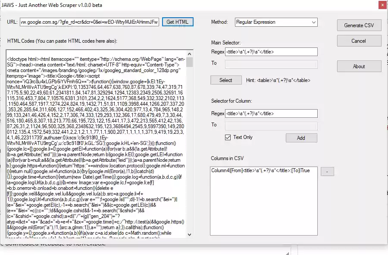Image resolution: width=388 pixels, height=255 pixels.
Task: Click the Add button for column selector
Action: [301, 138]
